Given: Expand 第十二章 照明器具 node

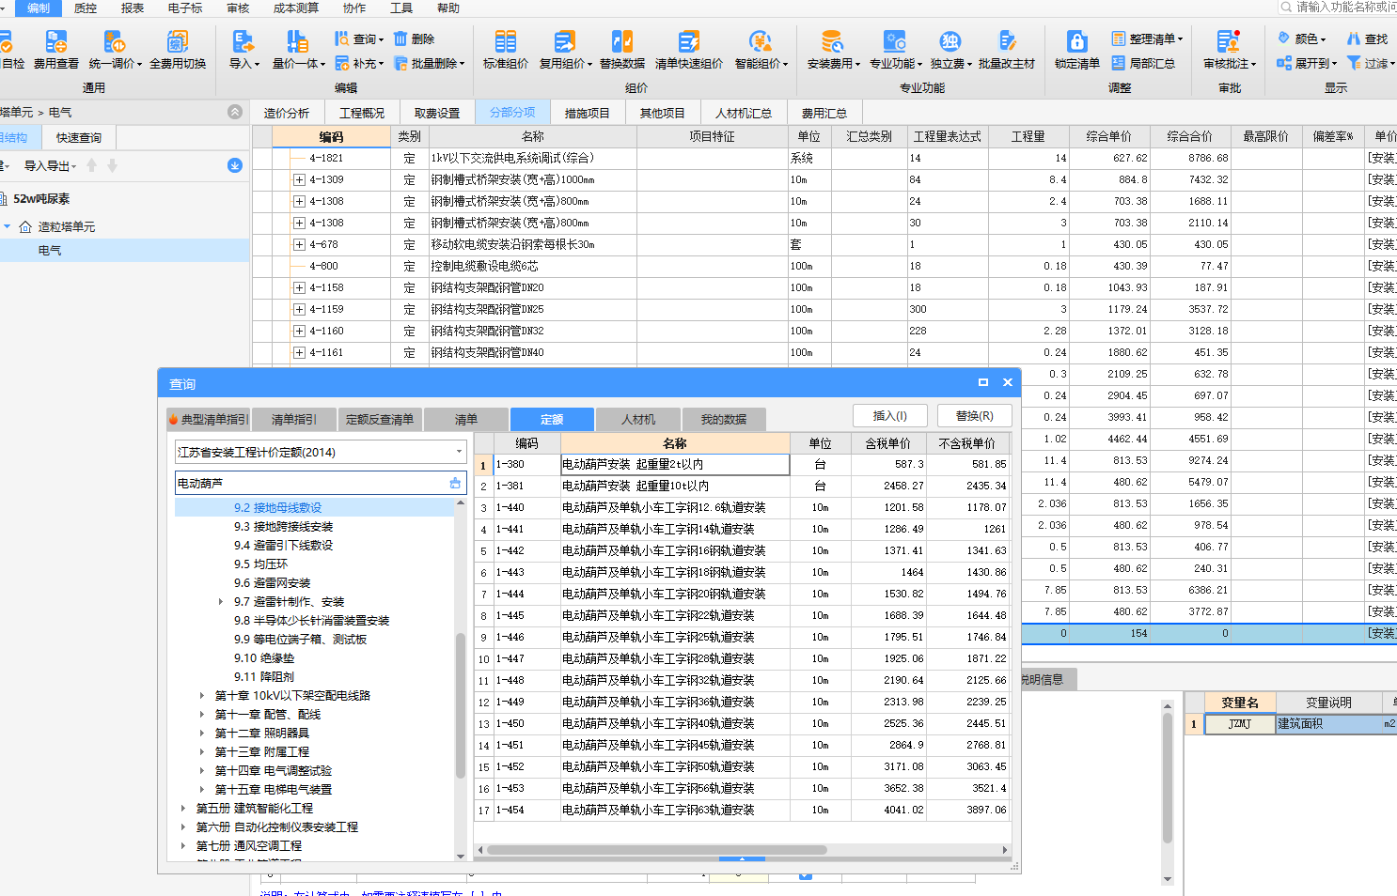Looking at the screenshot, I should point(202,734).
